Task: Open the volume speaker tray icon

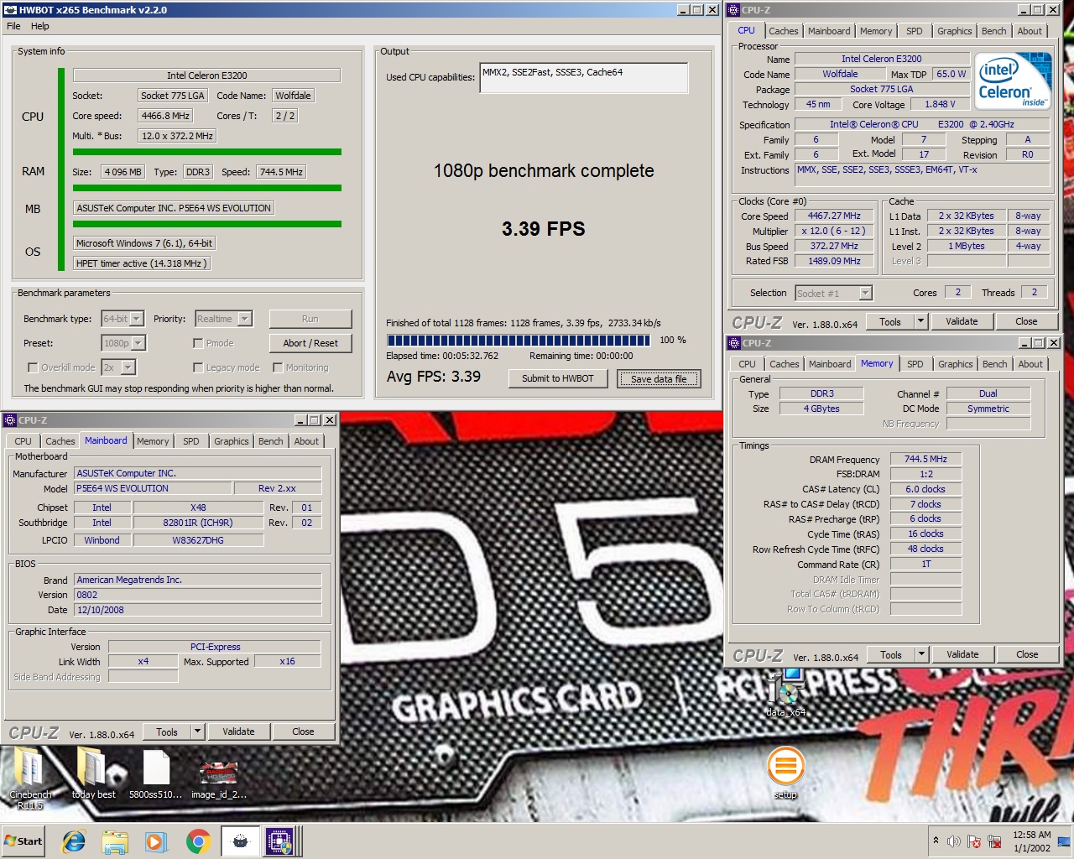Action: (x=953, y=841)
